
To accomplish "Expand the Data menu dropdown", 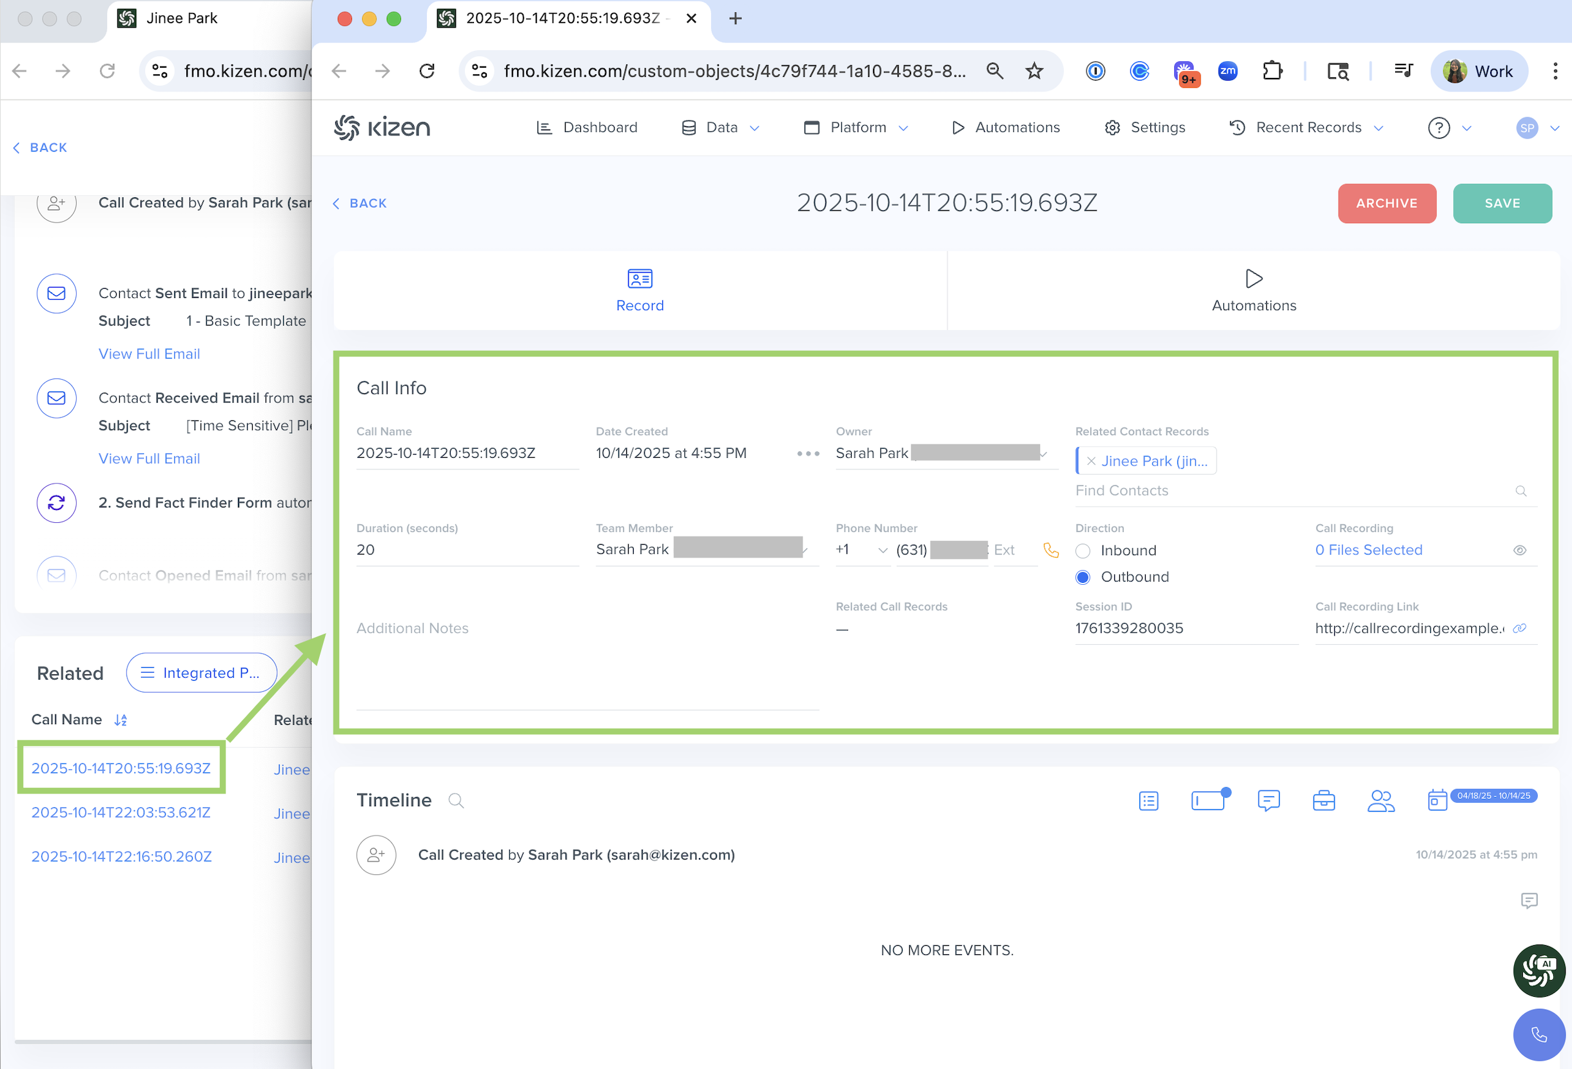I will [x=721, y=127].
